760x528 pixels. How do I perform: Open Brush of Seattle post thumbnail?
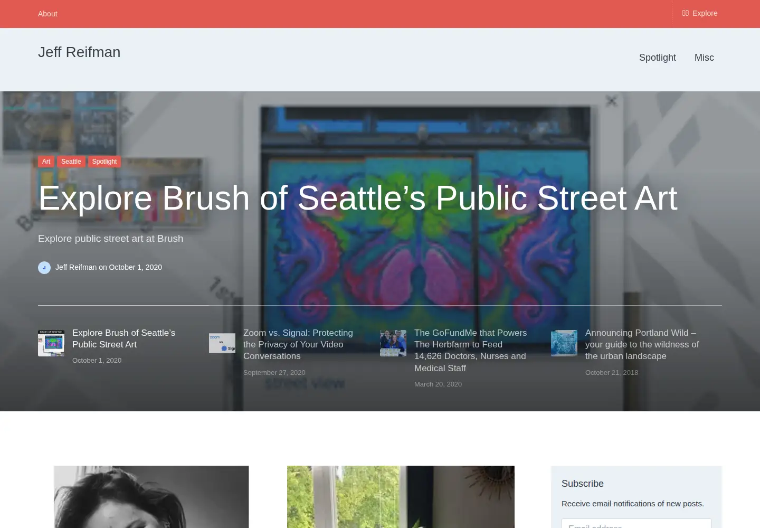coord(51,343)
